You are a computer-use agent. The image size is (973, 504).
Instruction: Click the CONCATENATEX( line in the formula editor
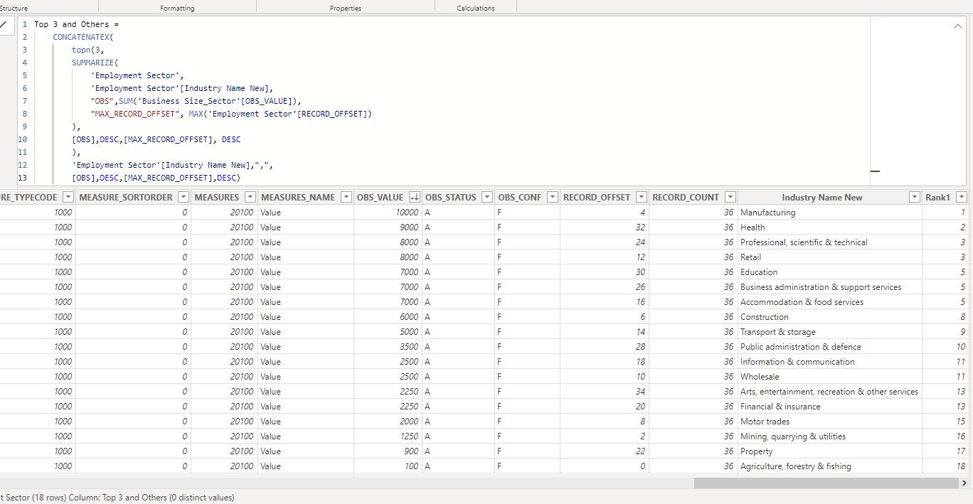[83, 37]
